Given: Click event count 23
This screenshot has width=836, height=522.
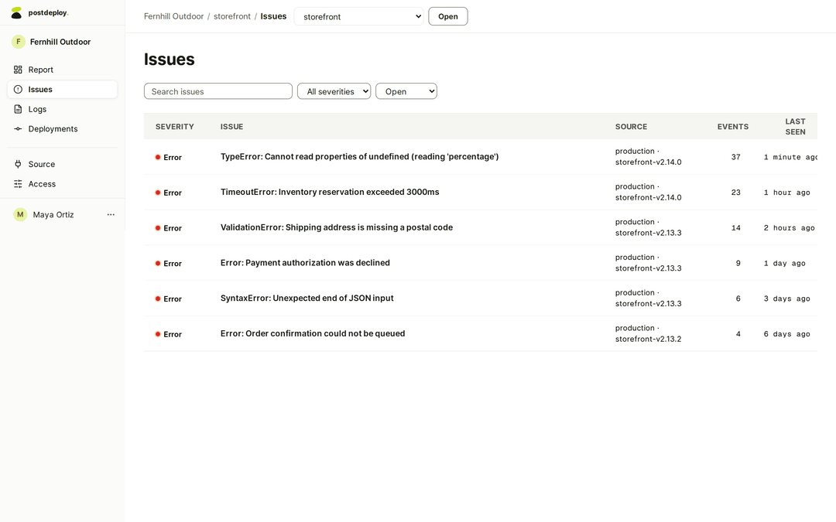Looking at the screenshot, I should [x=736, y=193].
